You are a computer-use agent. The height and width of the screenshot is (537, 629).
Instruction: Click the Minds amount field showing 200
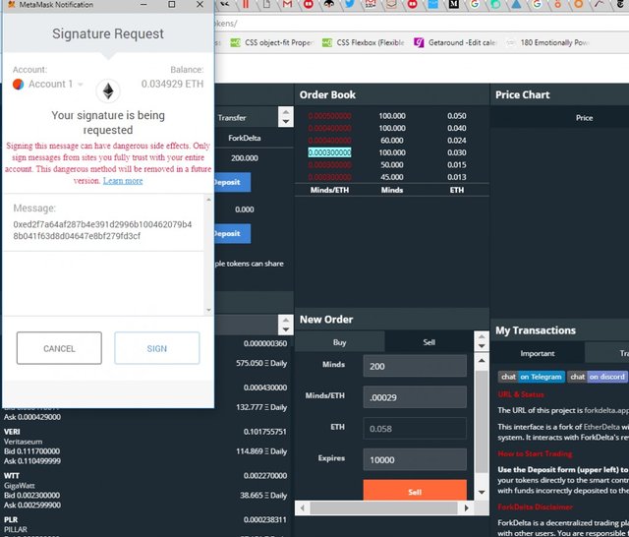coord(415,366)
